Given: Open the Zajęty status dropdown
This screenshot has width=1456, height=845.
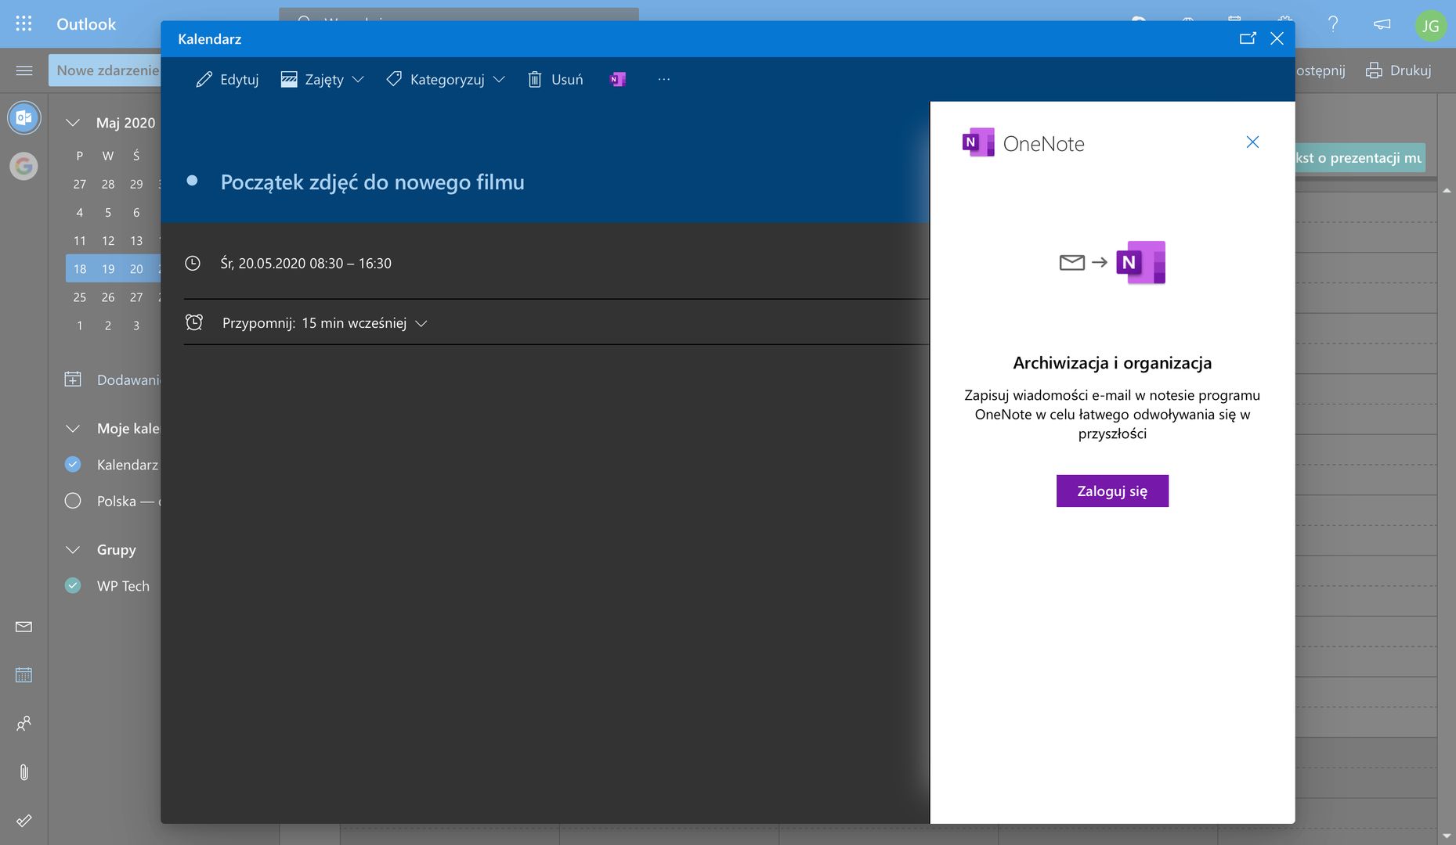Looking at the screenshot, I should point(323,79).
